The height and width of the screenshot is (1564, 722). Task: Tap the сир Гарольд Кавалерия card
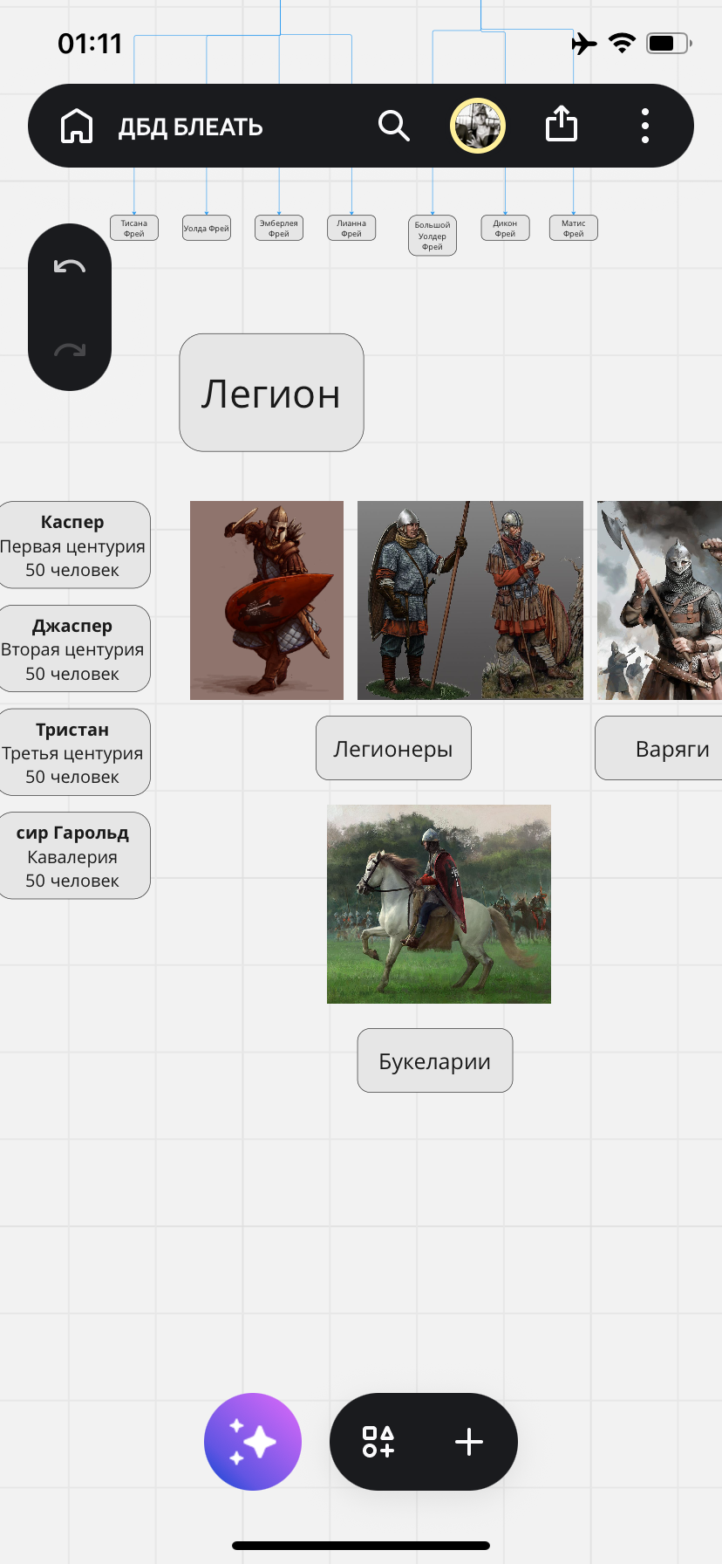point(73,856)
